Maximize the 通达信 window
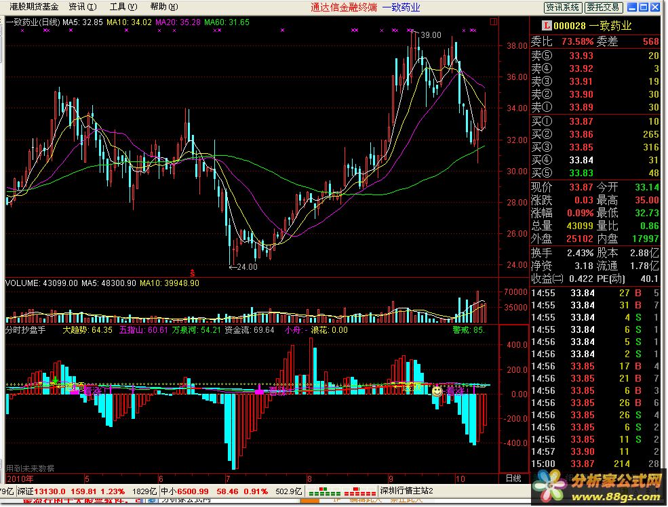The width and height of the screenshot is (668, 507). click(644, 7)
